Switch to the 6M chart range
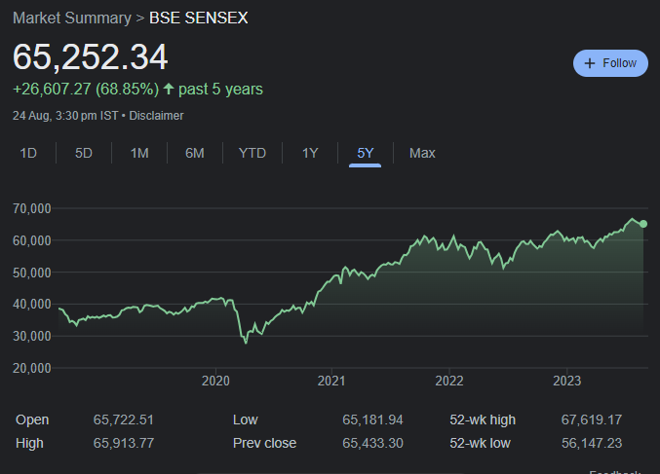Viewport: 660px width, 474px height. [195, 153]
